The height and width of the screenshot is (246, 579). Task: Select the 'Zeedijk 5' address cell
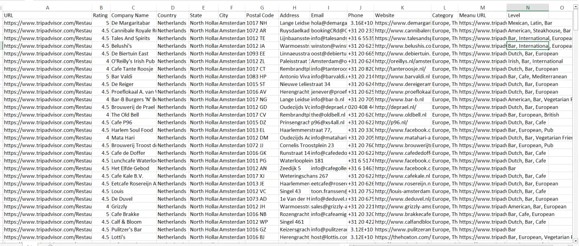point(294,168)
